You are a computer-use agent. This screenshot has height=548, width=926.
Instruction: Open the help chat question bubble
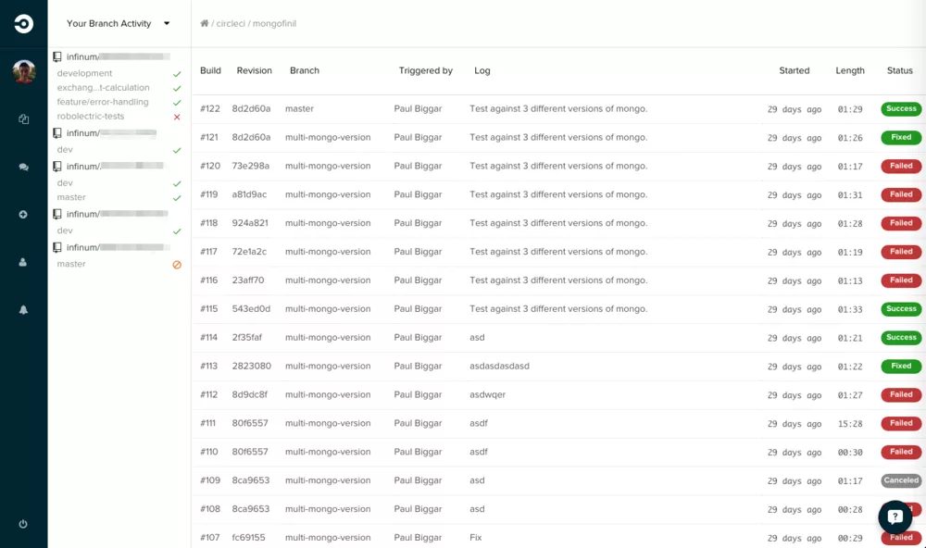[x=895, y=518]
